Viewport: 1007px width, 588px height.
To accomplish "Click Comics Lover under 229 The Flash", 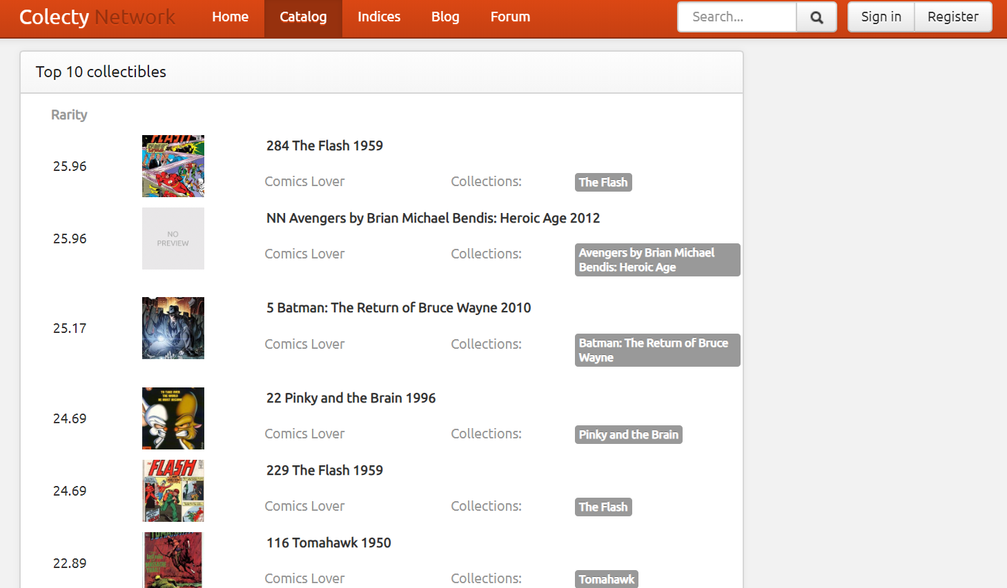I will [x=304, y=506].
